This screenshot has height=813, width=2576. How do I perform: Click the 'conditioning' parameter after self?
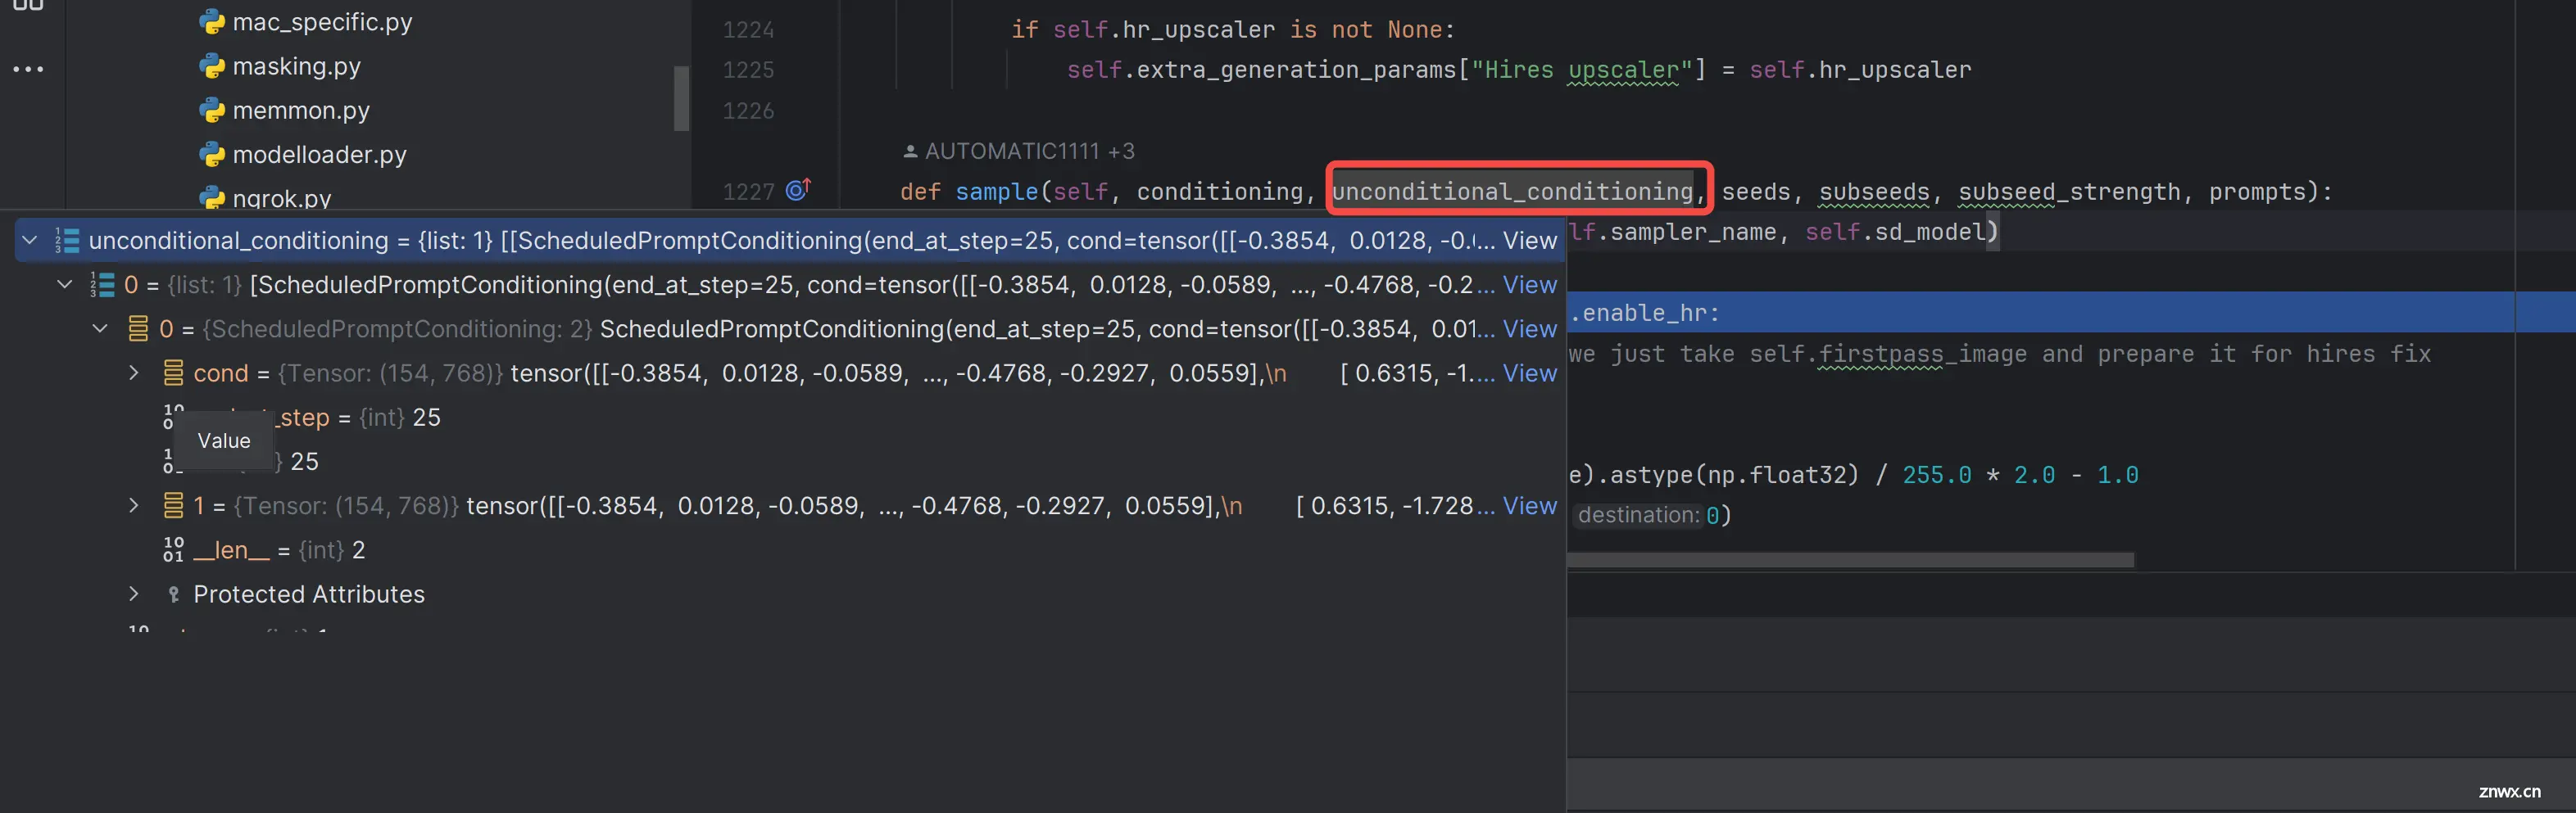coord(1219,192)
